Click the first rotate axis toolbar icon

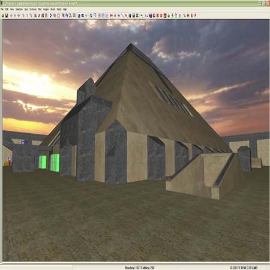23,16
